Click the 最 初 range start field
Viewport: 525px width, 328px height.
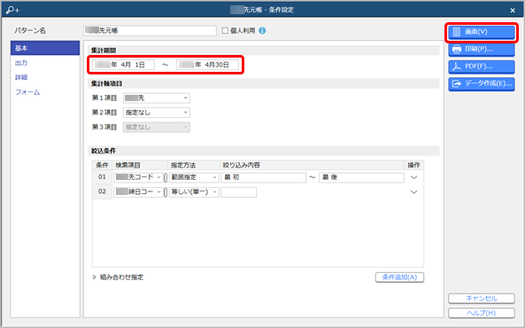264,177
